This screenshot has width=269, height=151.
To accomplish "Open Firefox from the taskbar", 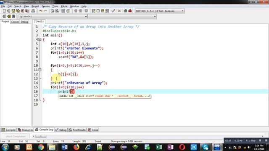I will tap(76, 147).
